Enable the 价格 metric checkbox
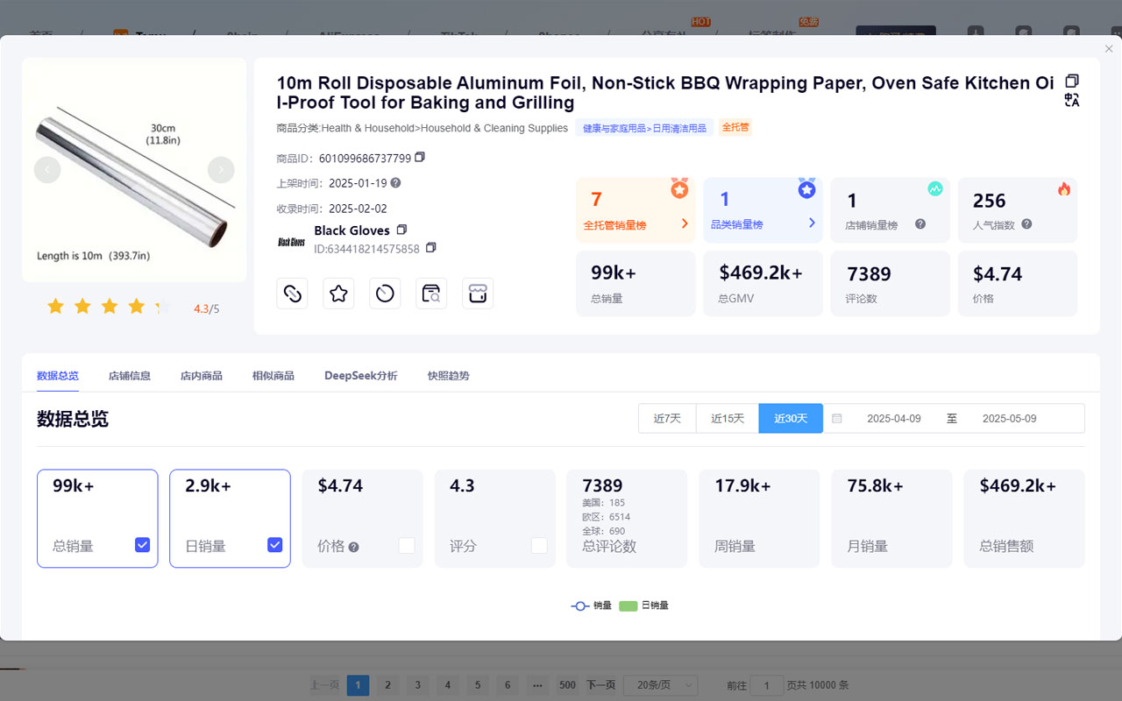The image size is (1122, 701). 407,544
